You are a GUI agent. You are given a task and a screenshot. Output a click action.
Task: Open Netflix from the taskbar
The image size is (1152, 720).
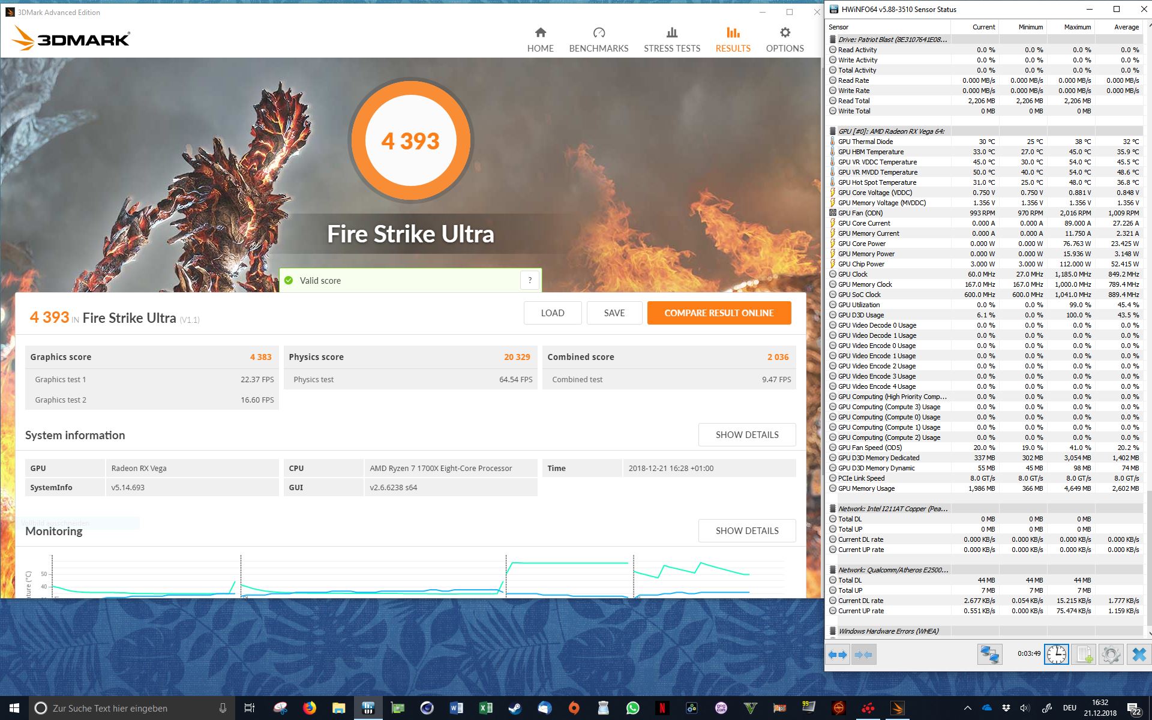[x=662, y=708]
